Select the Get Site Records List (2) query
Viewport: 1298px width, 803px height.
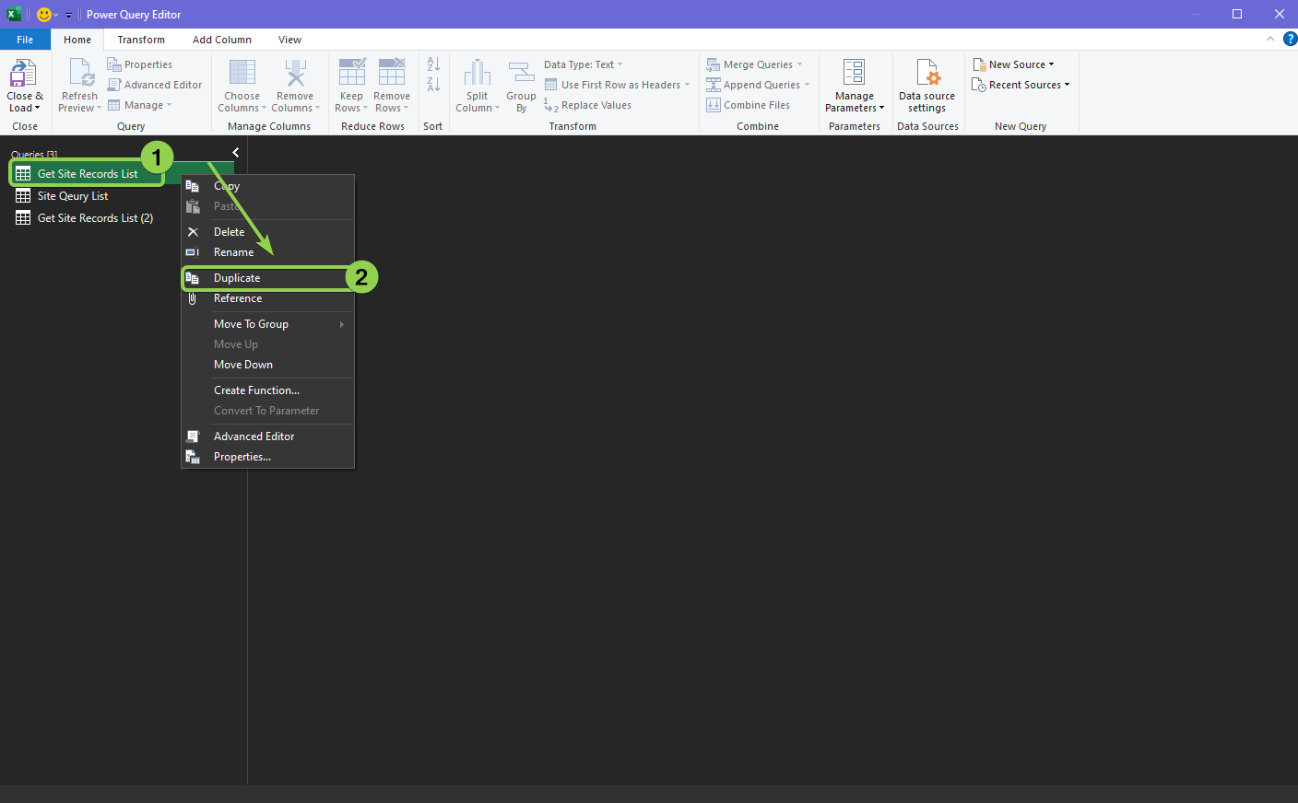95,218
